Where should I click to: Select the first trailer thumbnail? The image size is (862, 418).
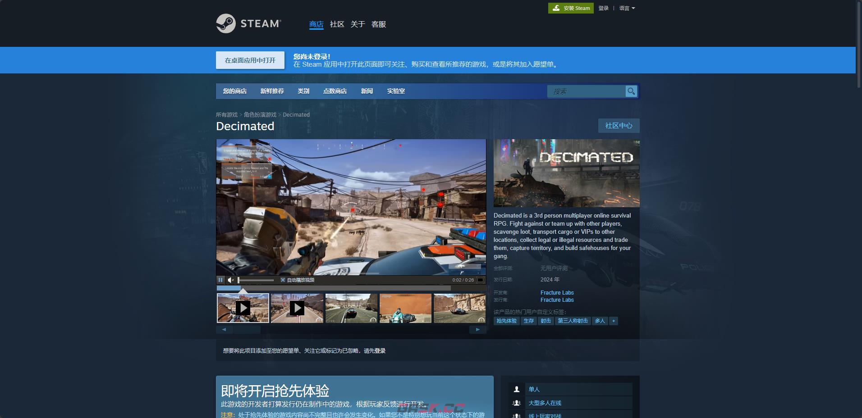(x=243, y=308)
